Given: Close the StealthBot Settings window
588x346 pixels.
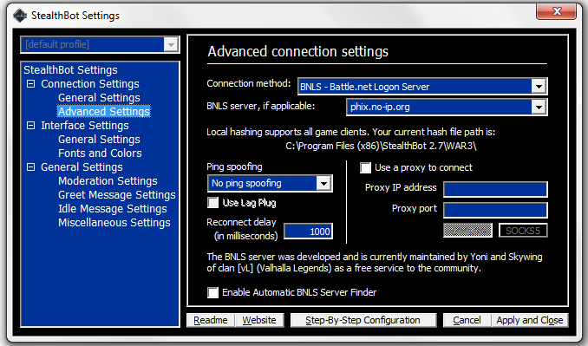Looking at the screenshot, I should coord(556,11).
